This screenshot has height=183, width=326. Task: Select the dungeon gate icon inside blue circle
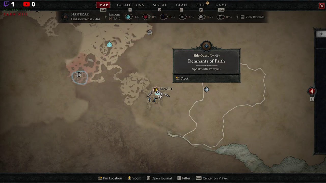pos(79,75)
